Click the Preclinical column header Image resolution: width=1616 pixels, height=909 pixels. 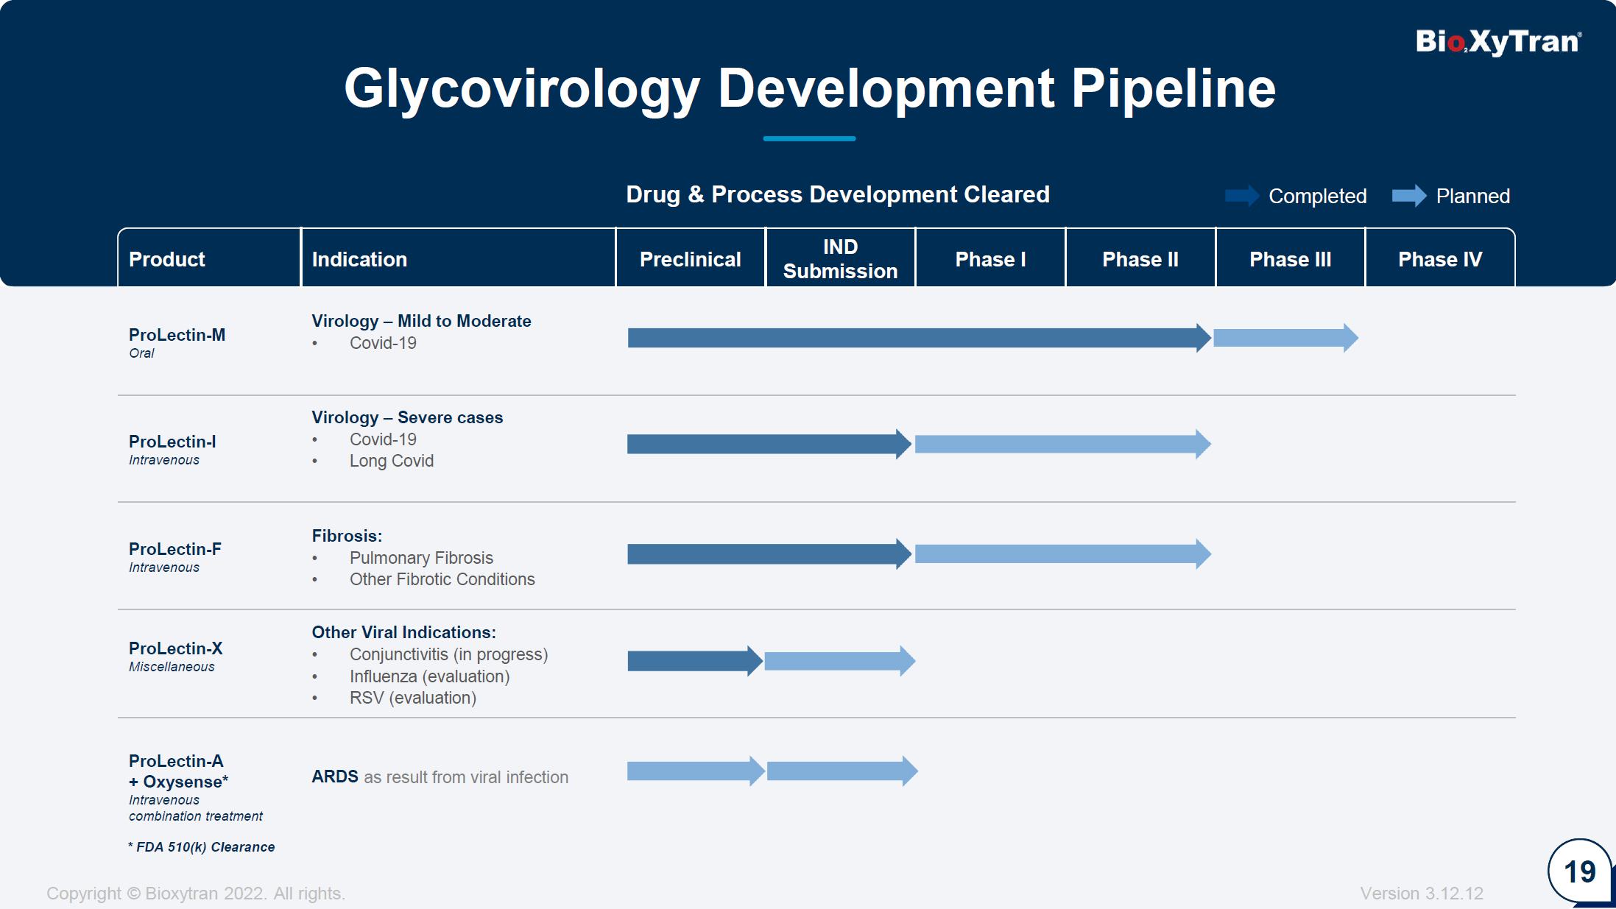click(x=691, y=258)
